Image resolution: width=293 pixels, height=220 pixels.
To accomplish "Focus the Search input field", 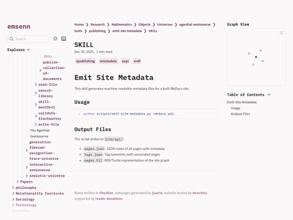I will [28, 39].
